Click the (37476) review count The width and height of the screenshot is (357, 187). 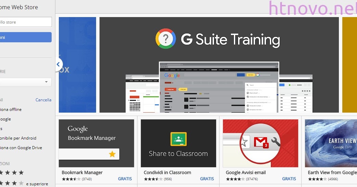252,179
